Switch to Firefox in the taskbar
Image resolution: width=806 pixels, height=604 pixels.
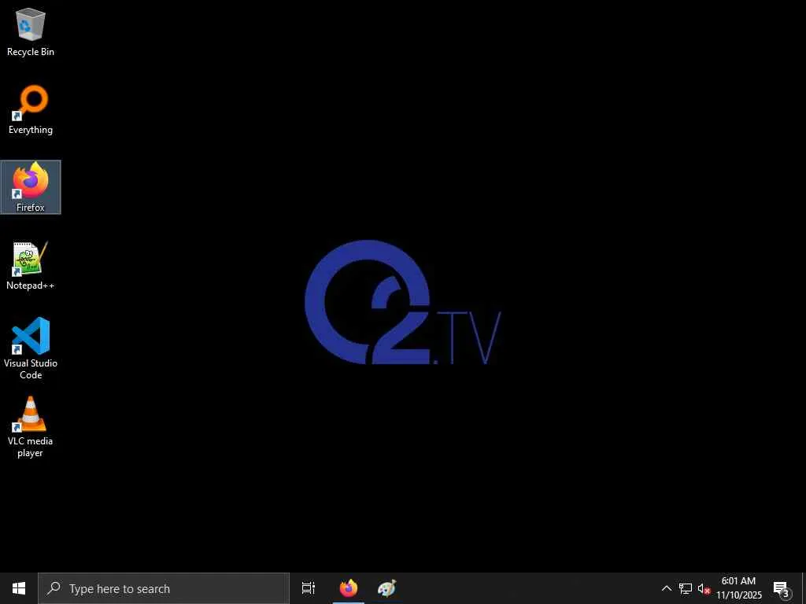pos(349,588)
